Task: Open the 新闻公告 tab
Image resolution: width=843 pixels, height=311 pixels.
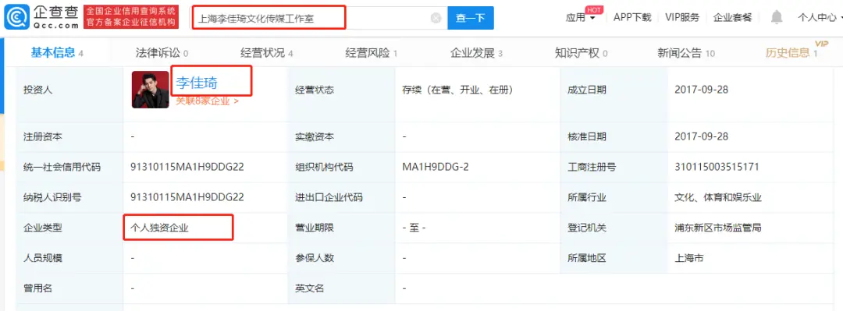Action: tap(686, 53)
